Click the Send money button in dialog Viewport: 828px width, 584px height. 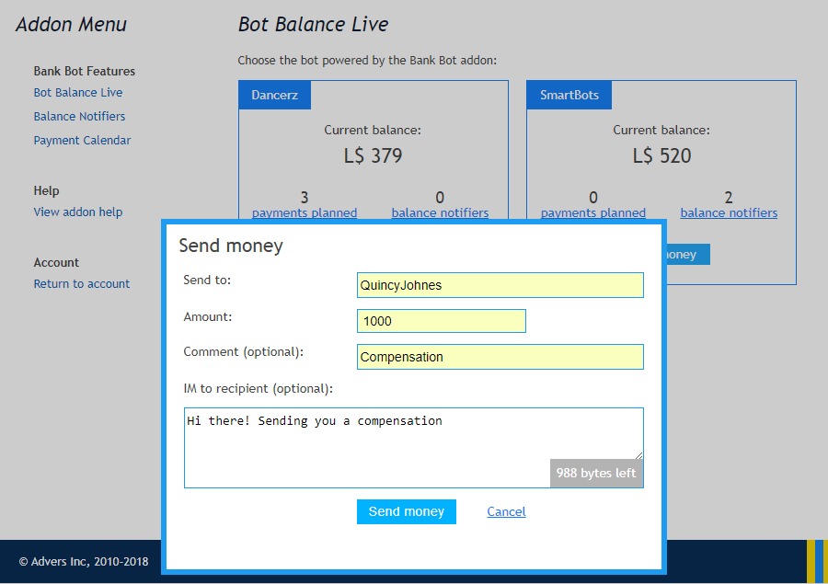pyautogui.click(x=406, y=511)
